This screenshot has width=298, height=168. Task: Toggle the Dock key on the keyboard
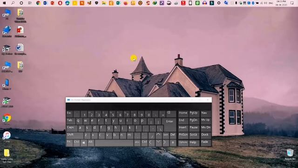[206, 135]
